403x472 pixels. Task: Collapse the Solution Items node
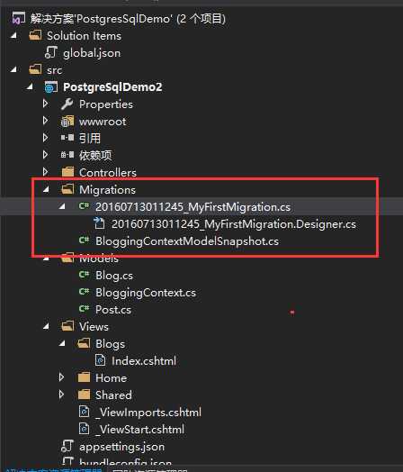(x=13, y=35)
